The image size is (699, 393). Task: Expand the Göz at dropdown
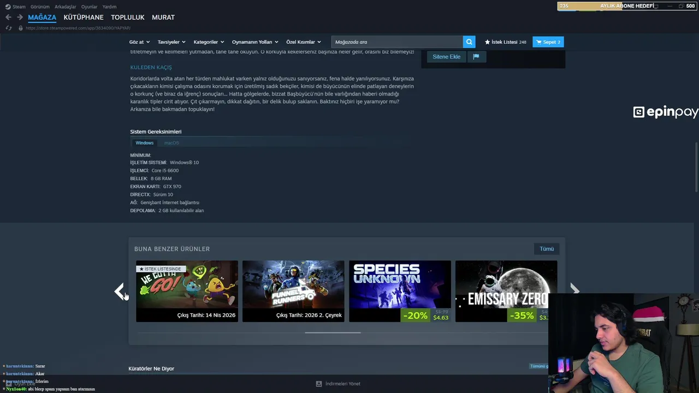[139, 42]
